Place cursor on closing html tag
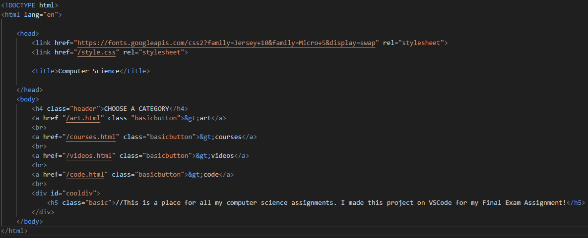This screenshot has height=238, width=588. (x=14, y=231)
